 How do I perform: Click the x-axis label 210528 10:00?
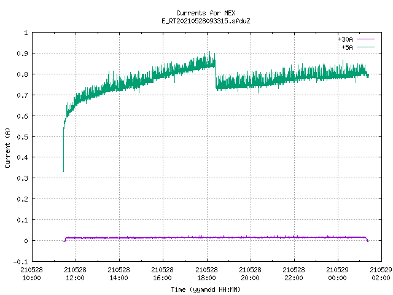coord(31,274)
